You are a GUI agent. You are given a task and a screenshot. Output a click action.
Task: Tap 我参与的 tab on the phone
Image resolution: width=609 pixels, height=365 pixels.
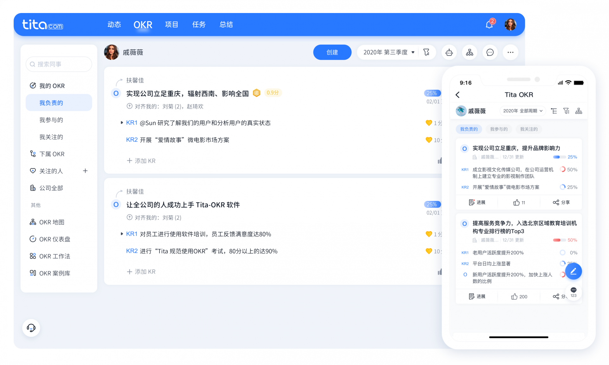(499, 129)
